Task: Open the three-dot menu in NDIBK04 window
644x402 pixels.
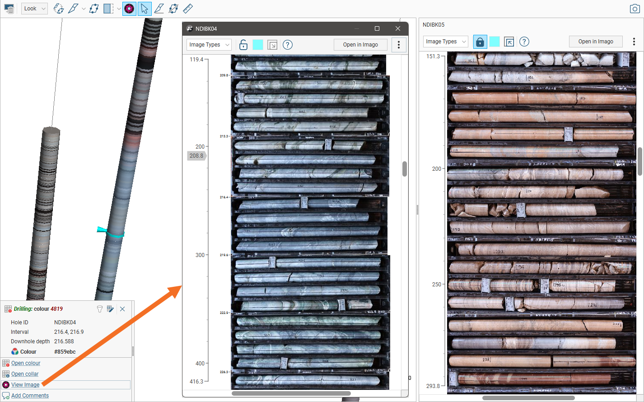Action: (398, 45)
